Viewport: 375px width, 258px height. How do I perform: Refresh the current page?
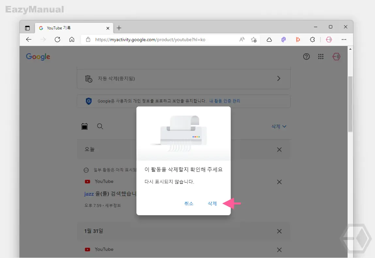[x=57, y=40]
